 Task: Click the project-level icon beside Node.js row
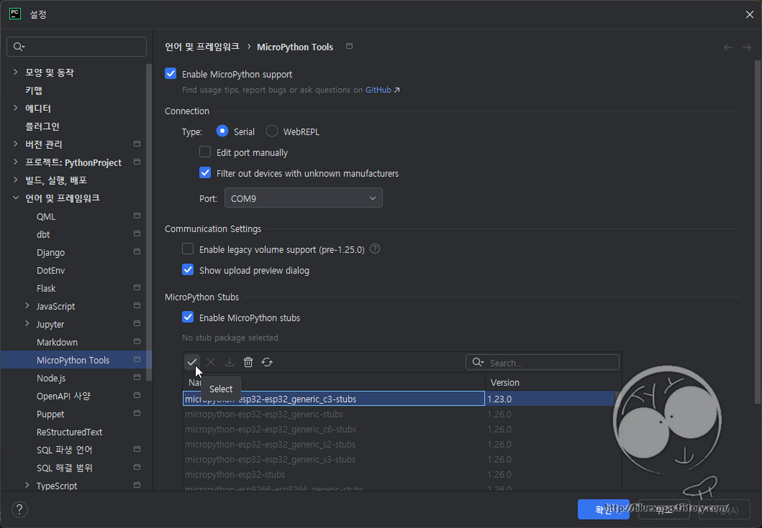(x=137, y=378)
